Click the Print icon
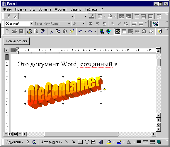The image size is (170, 147). [x=30, y=31]
